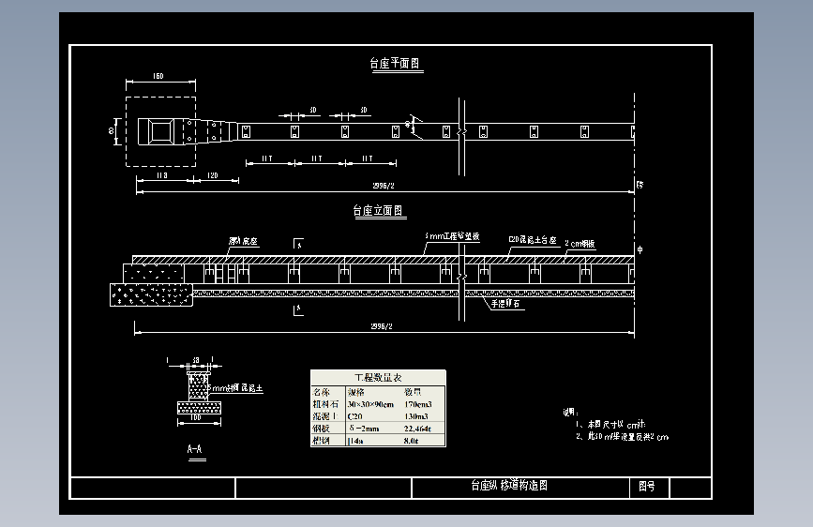Select the A-A section label
Screen dimensions: 813x527
click(x=195, y=449)
